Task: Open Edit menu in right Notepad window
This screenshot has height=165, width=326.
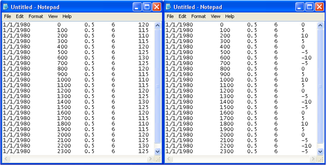Action: pyautogui.click(x=182, y=16)
